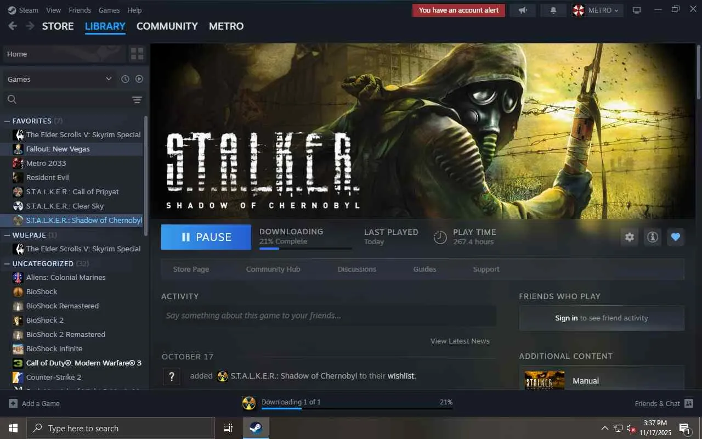
Task: Collapse the FAVORITES collection
Action: 7,121
